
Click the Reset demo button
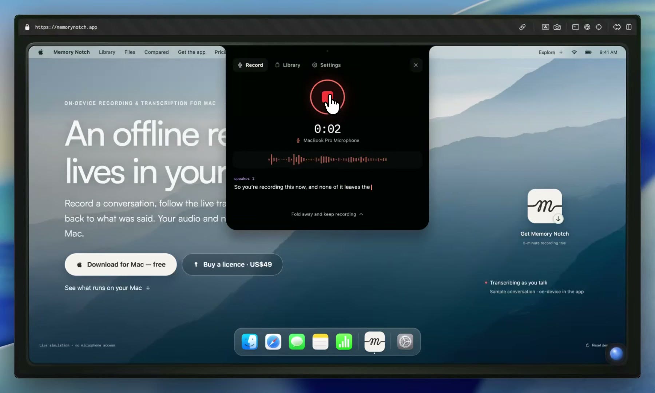click(597, 345)
